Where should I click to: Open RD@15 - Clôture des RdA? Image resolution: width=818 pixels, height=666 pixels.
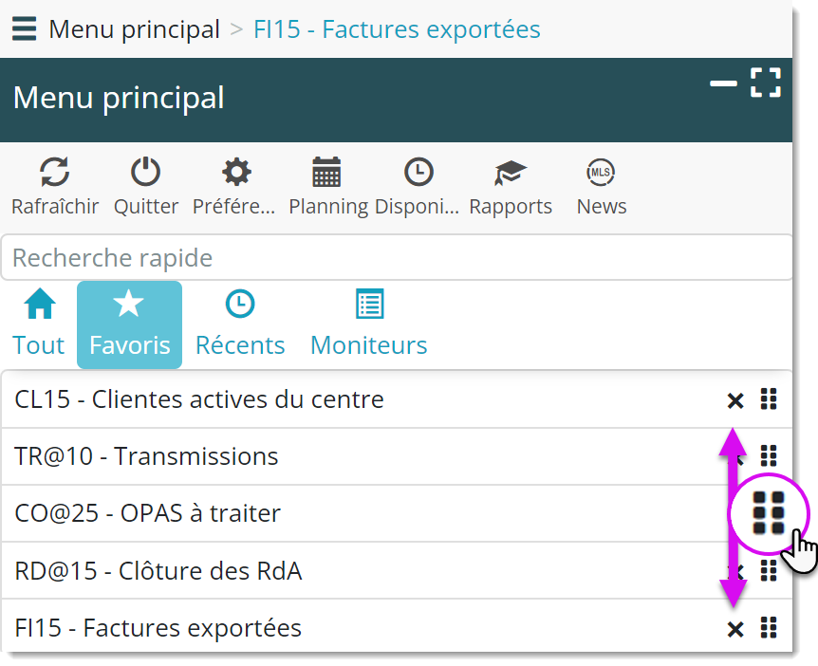158,571
